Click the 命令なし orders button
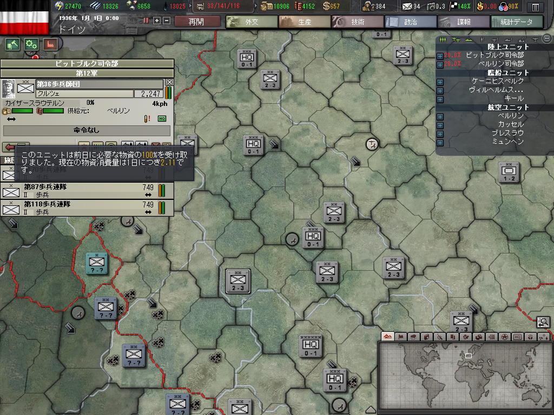The height and width of the screenshot is (415, 554). point(87,130)
